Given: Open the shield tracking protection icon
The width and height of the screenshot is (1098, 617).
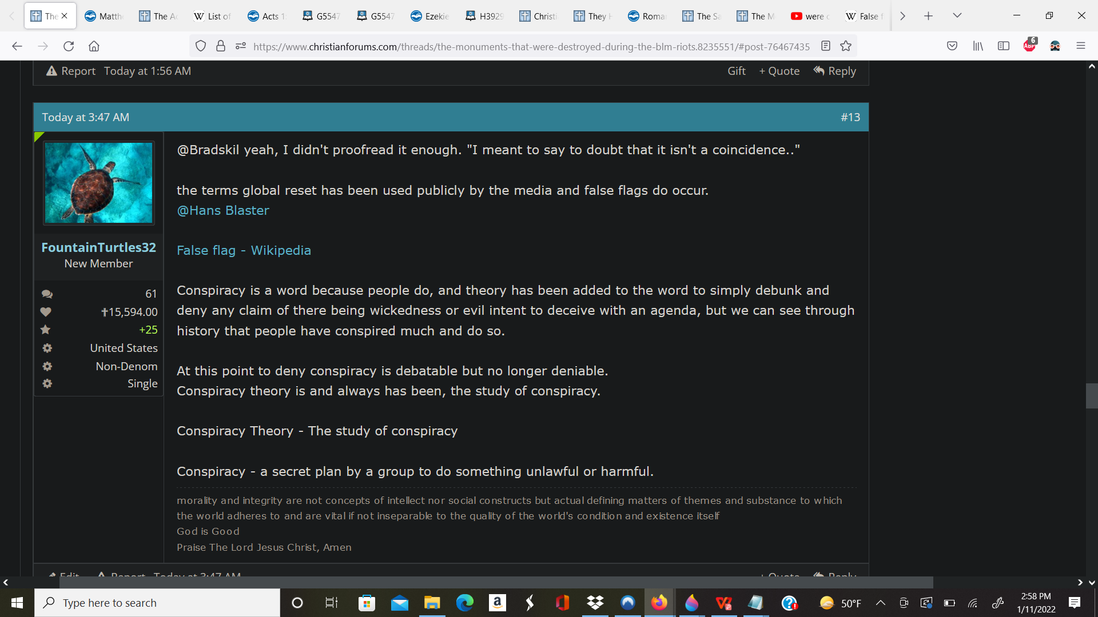Looking at the screenshot, I should click(200, 46).
